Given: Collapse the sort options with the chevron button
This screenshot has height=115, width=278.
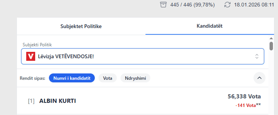Looking at the screenshot, I should click(259, 78).
